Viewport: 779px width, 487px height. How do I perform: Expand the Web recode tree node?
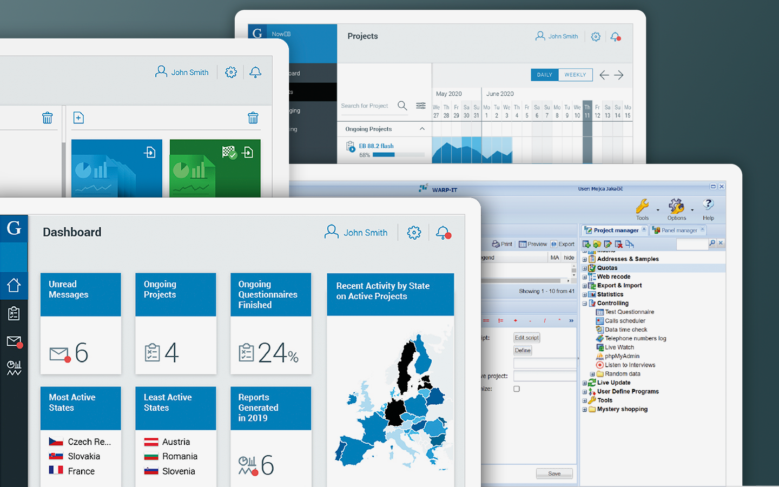pos(584,277)
